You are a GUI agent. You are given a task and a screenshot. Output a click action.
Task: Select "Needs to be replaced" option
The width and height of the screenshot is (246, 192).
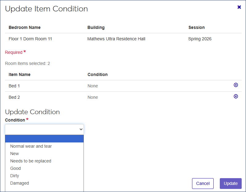pos(31,161)
